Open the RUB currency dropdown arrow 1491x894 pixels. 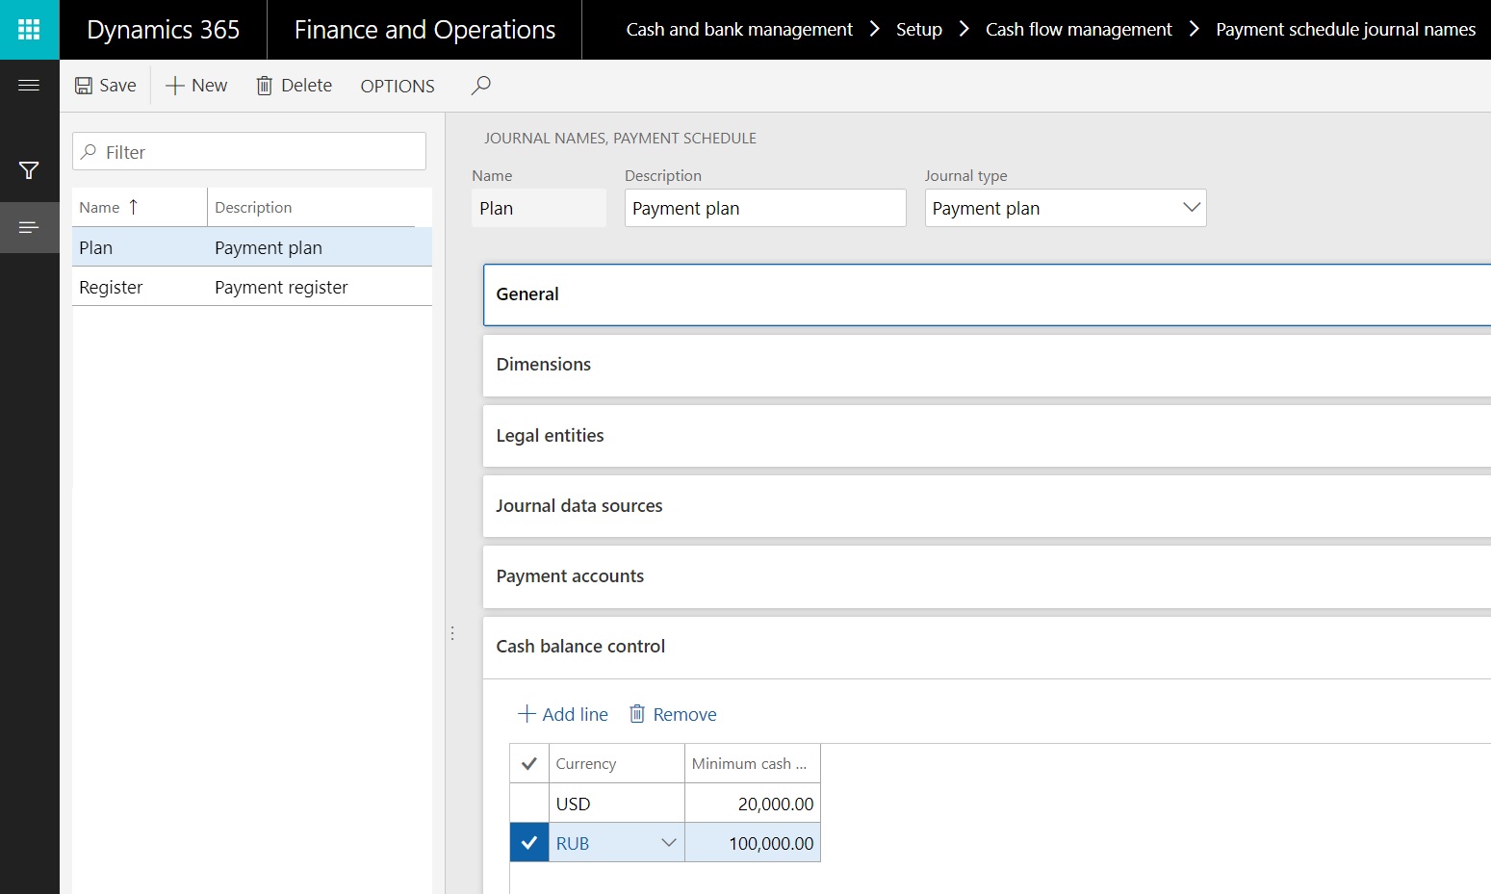(x=669, y=843)
